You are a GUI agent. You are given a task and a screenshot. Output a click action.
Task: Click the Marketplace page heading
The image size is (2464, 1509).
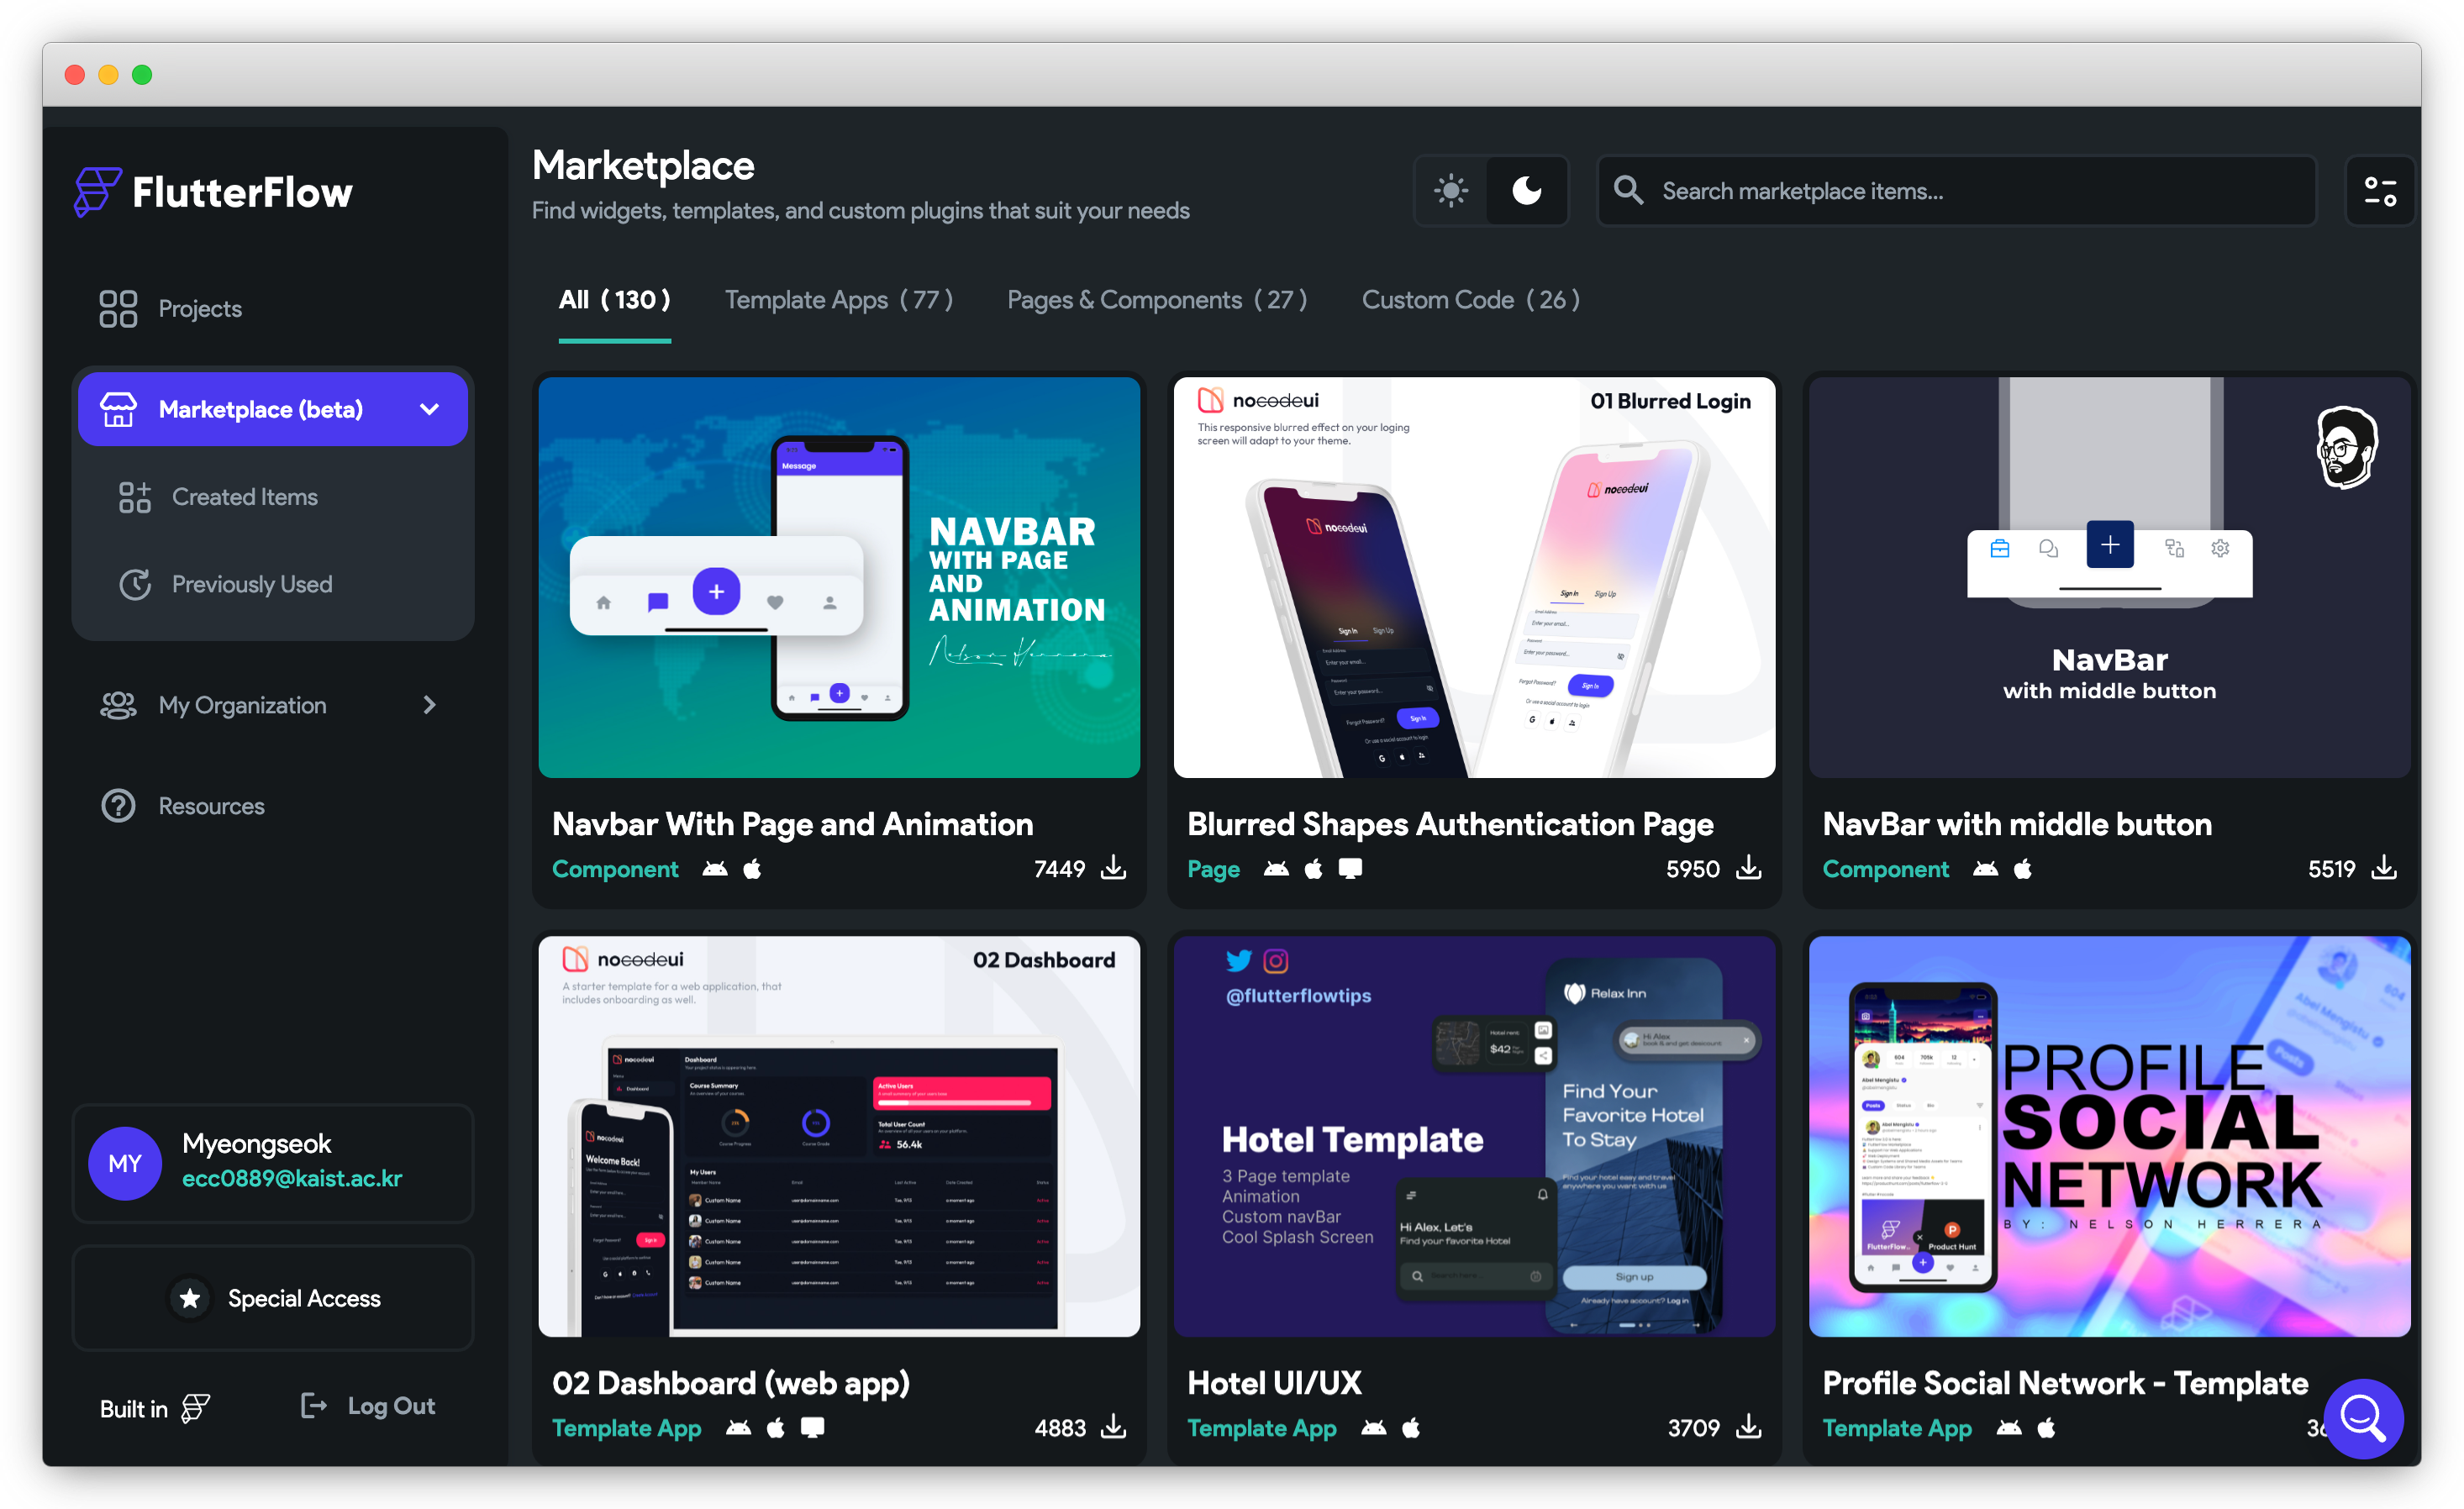[643, 165]
